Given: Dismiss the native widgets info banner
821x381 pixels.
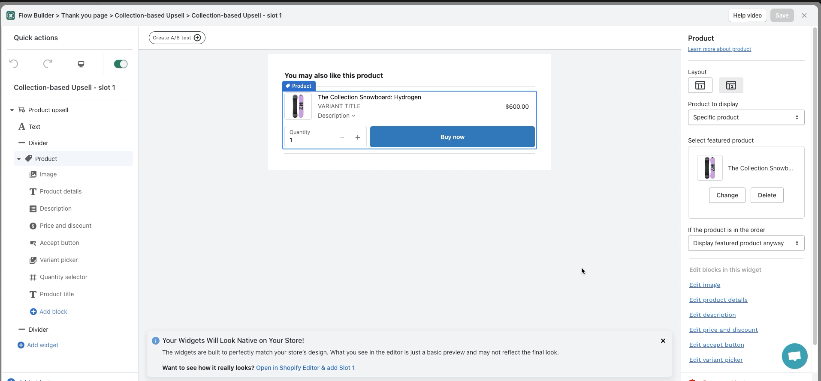Looking at the screenshot, I should [x=663, y=341].
